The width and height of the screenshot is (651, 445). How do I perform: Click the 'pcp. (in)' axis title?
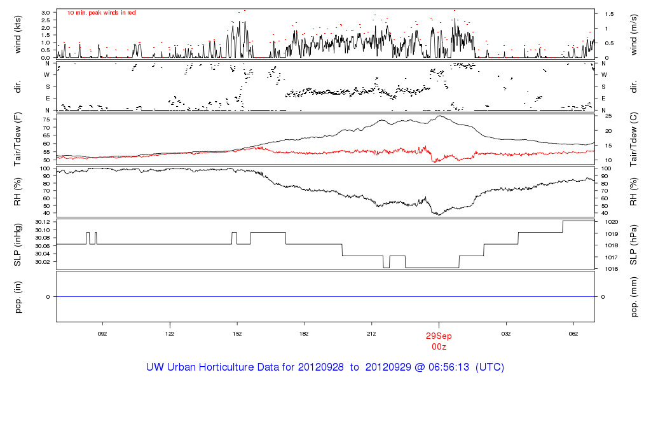17,297
